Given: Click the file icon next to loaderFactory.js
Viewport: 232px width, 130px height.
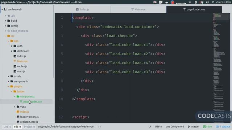Looking at the screenshot, I should point(18,117).
